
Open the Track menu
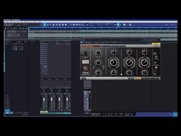14,22
